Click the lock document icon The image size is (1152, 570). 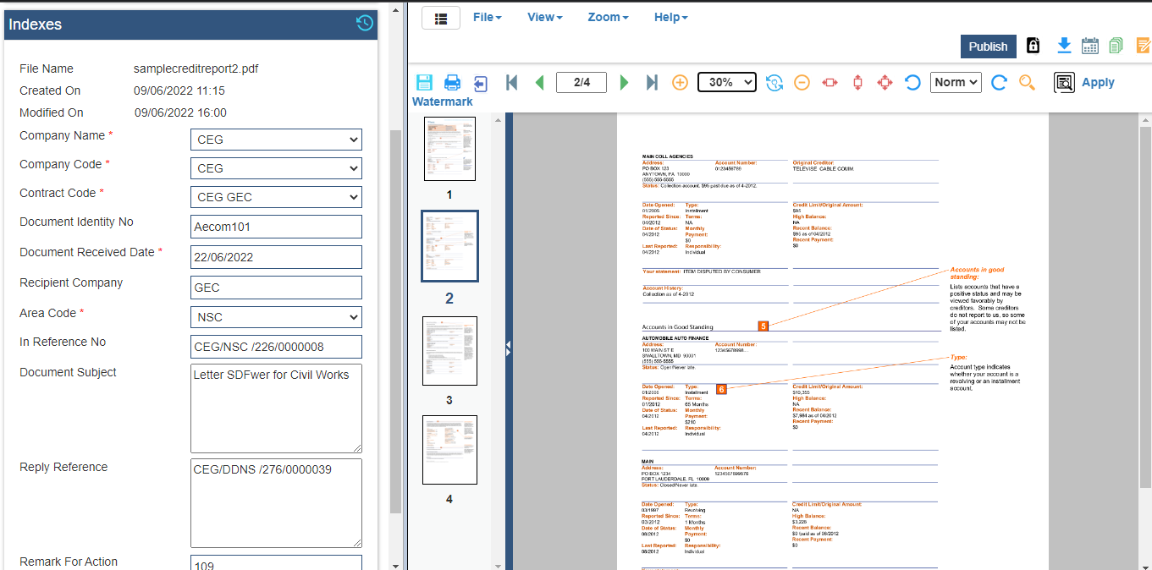[x=1033, y=46]
